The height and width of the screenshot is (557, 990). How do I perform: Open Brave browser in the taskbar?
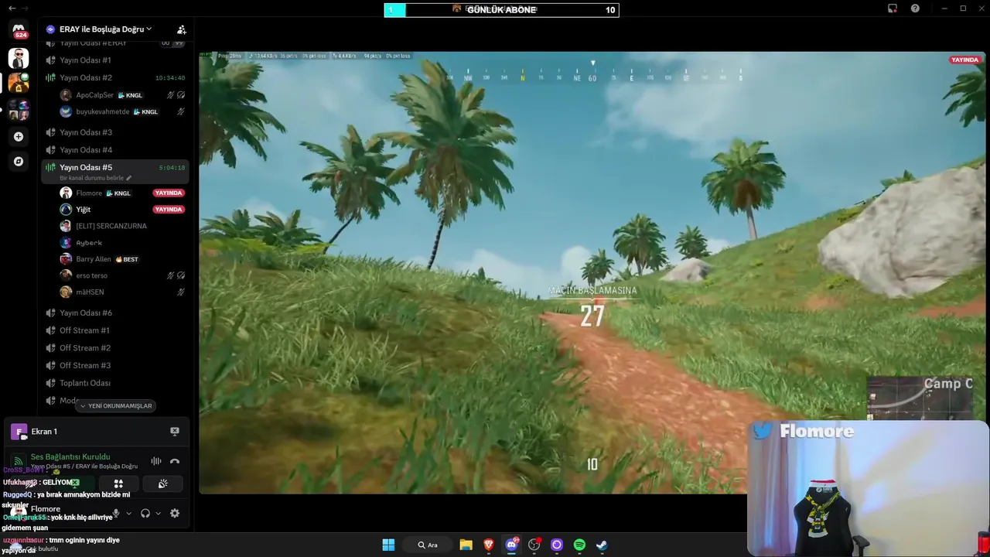(489, 545)
